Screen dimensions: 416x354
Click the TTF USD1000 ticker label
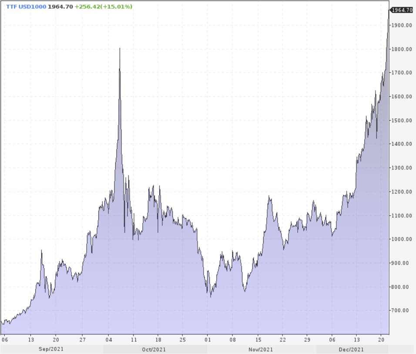point(26,7)
